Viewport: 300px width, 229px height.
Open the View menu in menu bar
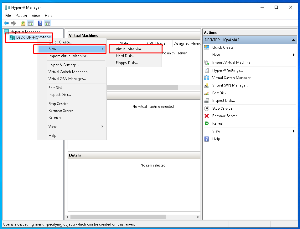pyautogui.click(x=36, y=16)
